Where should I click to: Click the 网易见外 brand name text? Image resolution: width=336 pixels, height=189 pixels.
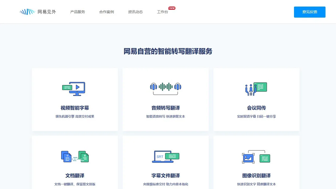tap(47, 12)
